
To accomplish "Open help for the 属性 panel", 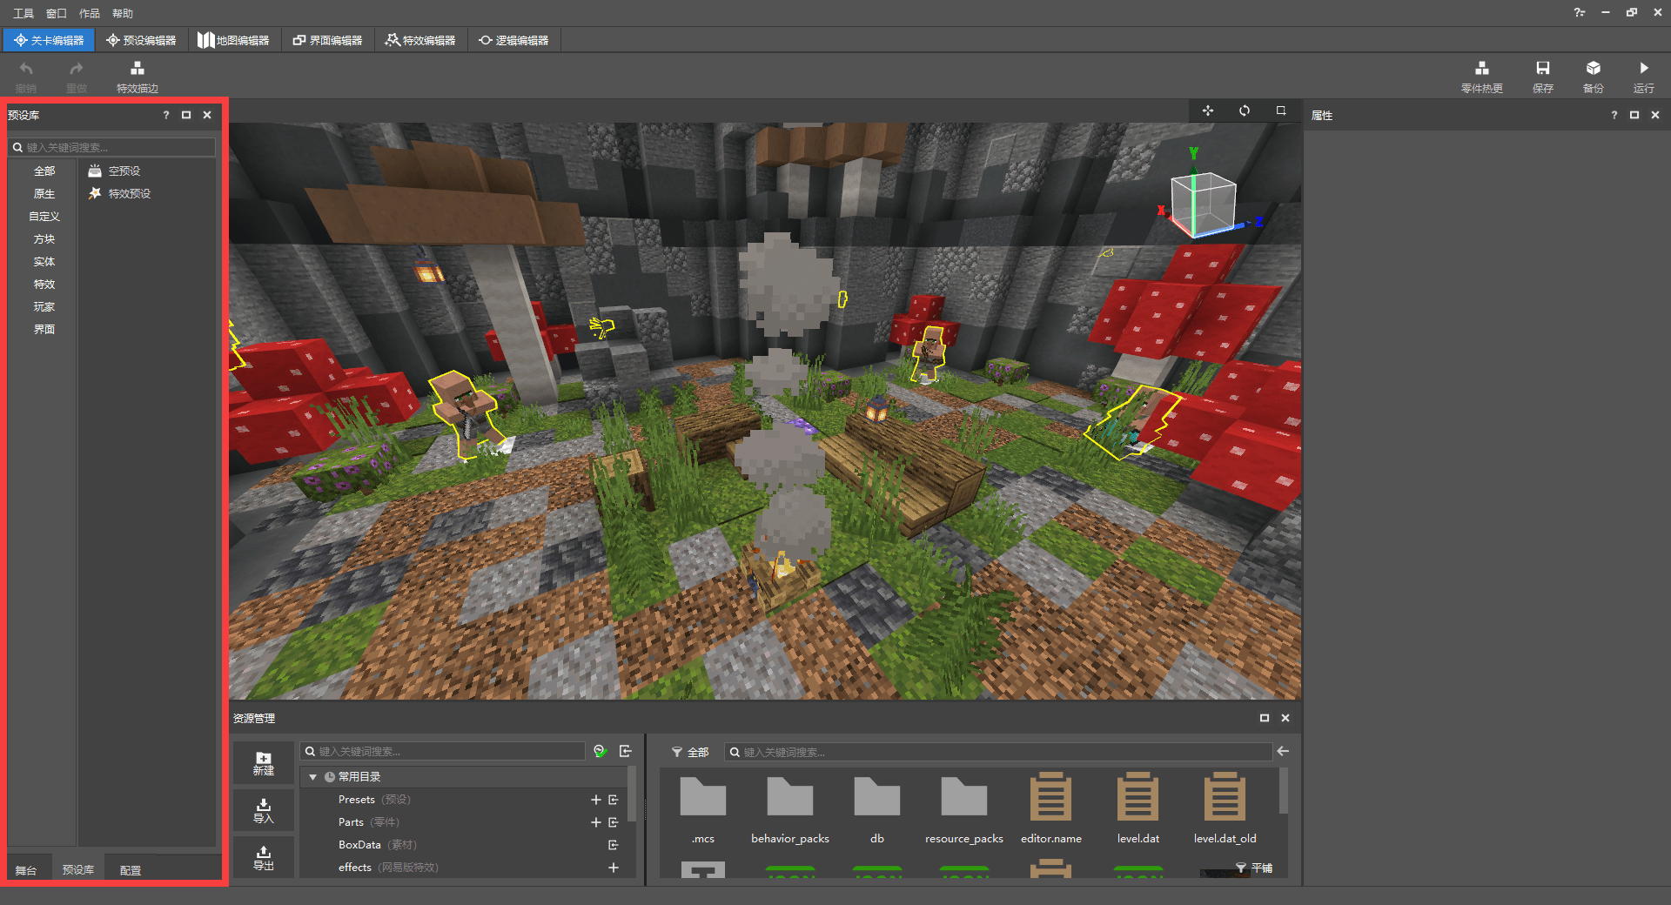I will click(x=1614, y=115).
